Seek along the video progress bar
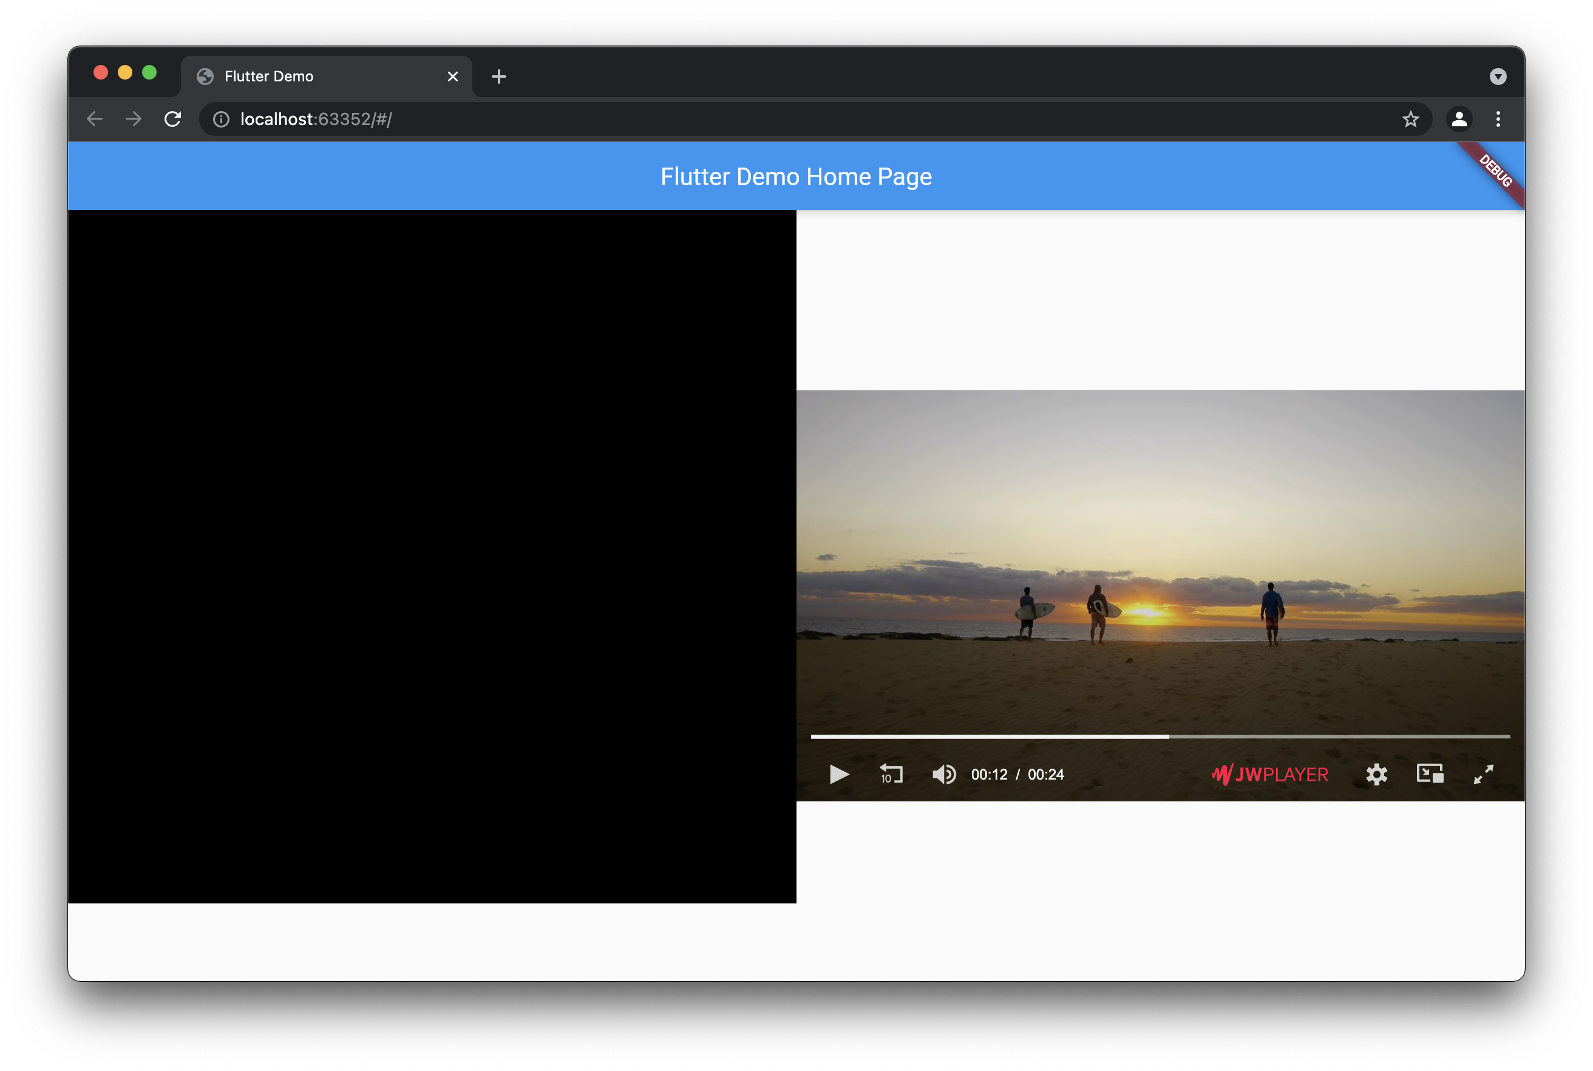This screenshot has width=1593, height=1071. pos(1161,736)
